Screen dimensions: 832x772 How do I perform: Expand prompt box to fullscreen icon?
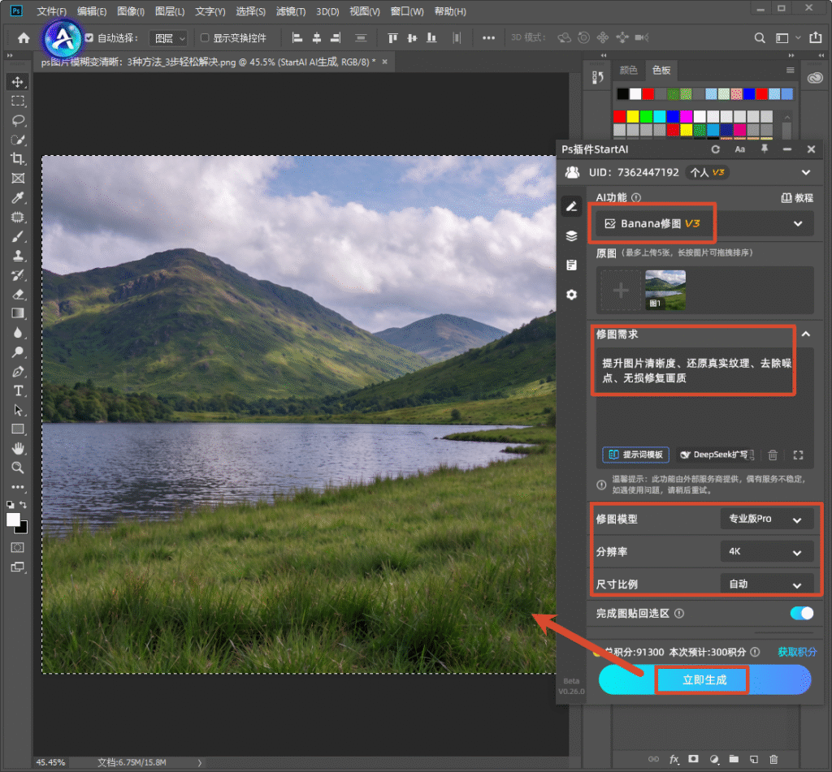[x=798, y=455]
